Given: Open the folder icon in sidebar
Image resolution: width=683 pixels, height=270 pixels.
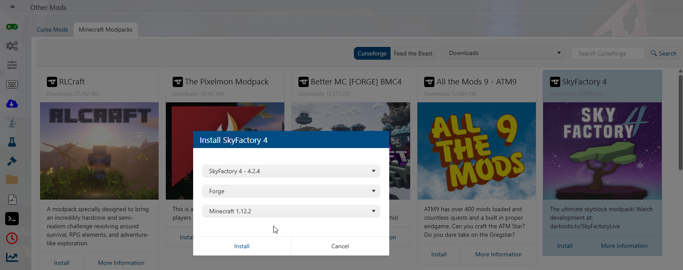Looking at the screenshot, I should pos(12,180).
